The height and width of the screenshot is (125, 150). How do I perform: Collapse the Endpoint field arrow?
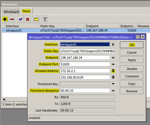click(x=113, y=58)
